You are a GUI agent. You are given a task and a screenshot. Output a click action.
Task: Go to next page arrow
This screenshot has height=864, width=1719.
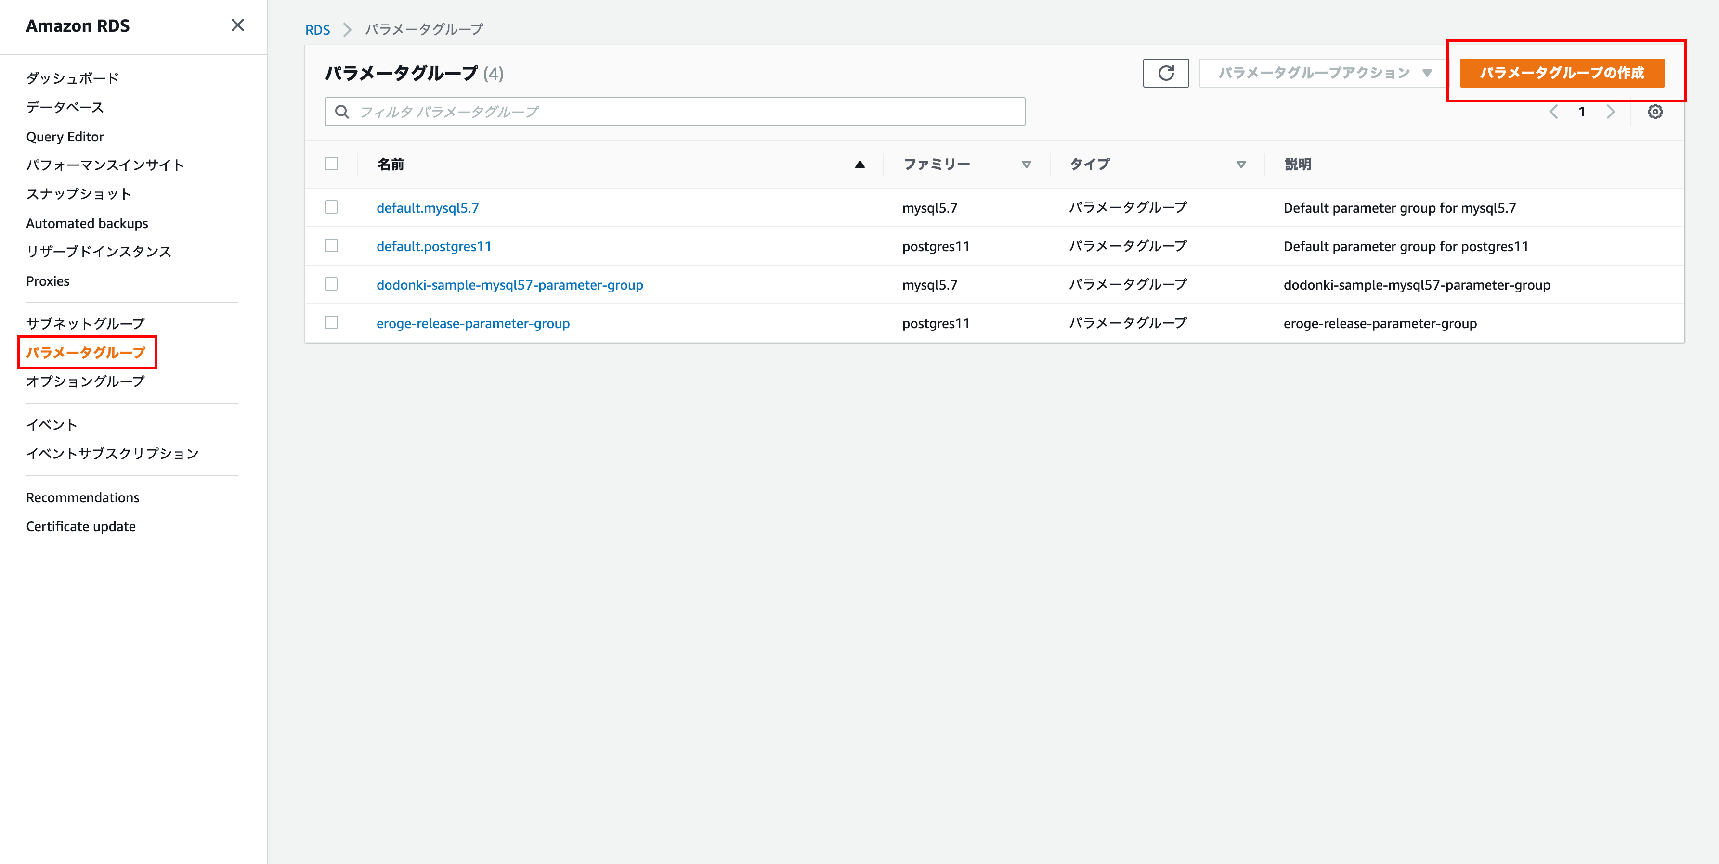[x=1610, y=112]
